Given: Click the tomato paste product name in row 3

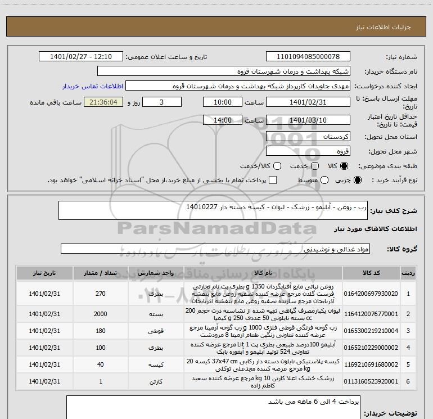Looking at the screenshot, I should click(x=263, y=331).
